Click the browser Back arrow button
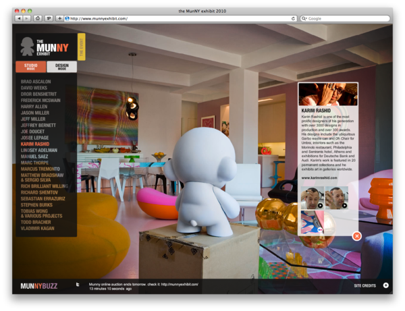 coord(19,19)
